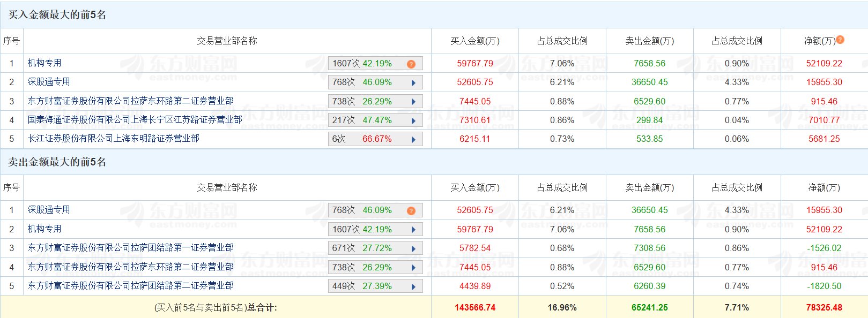Expand arrow for 长江证券上海东明路证券营业部 row
Image resolution: width=868 pixels, height=318 pixels.
click(413, 140)
